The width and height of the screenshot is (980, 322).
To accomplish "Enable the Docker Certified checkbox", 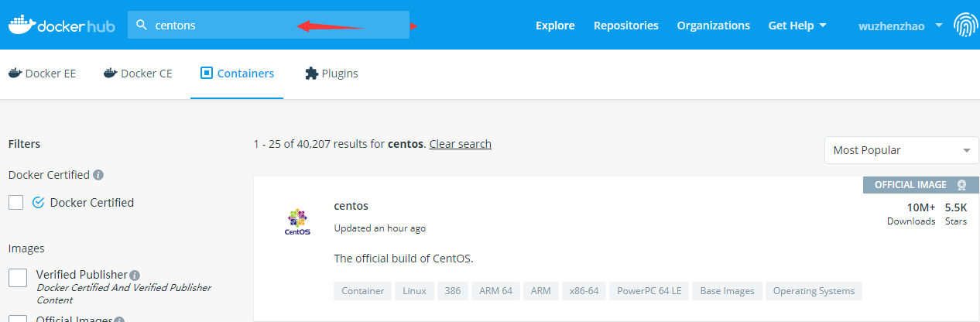I will (x=15, y=203).
